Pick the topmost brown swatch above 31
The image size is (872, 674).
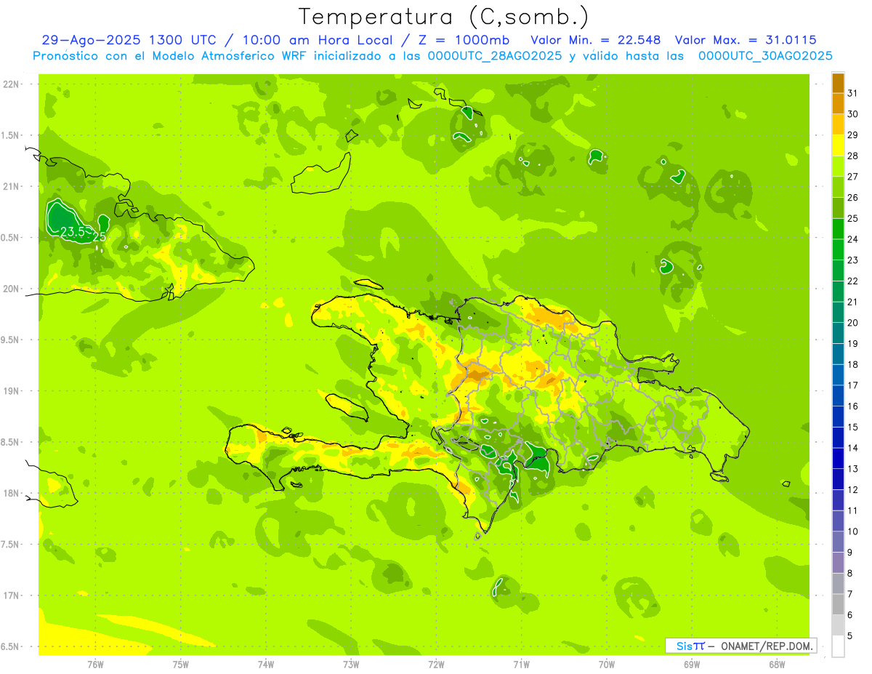[x=838, y=83]
